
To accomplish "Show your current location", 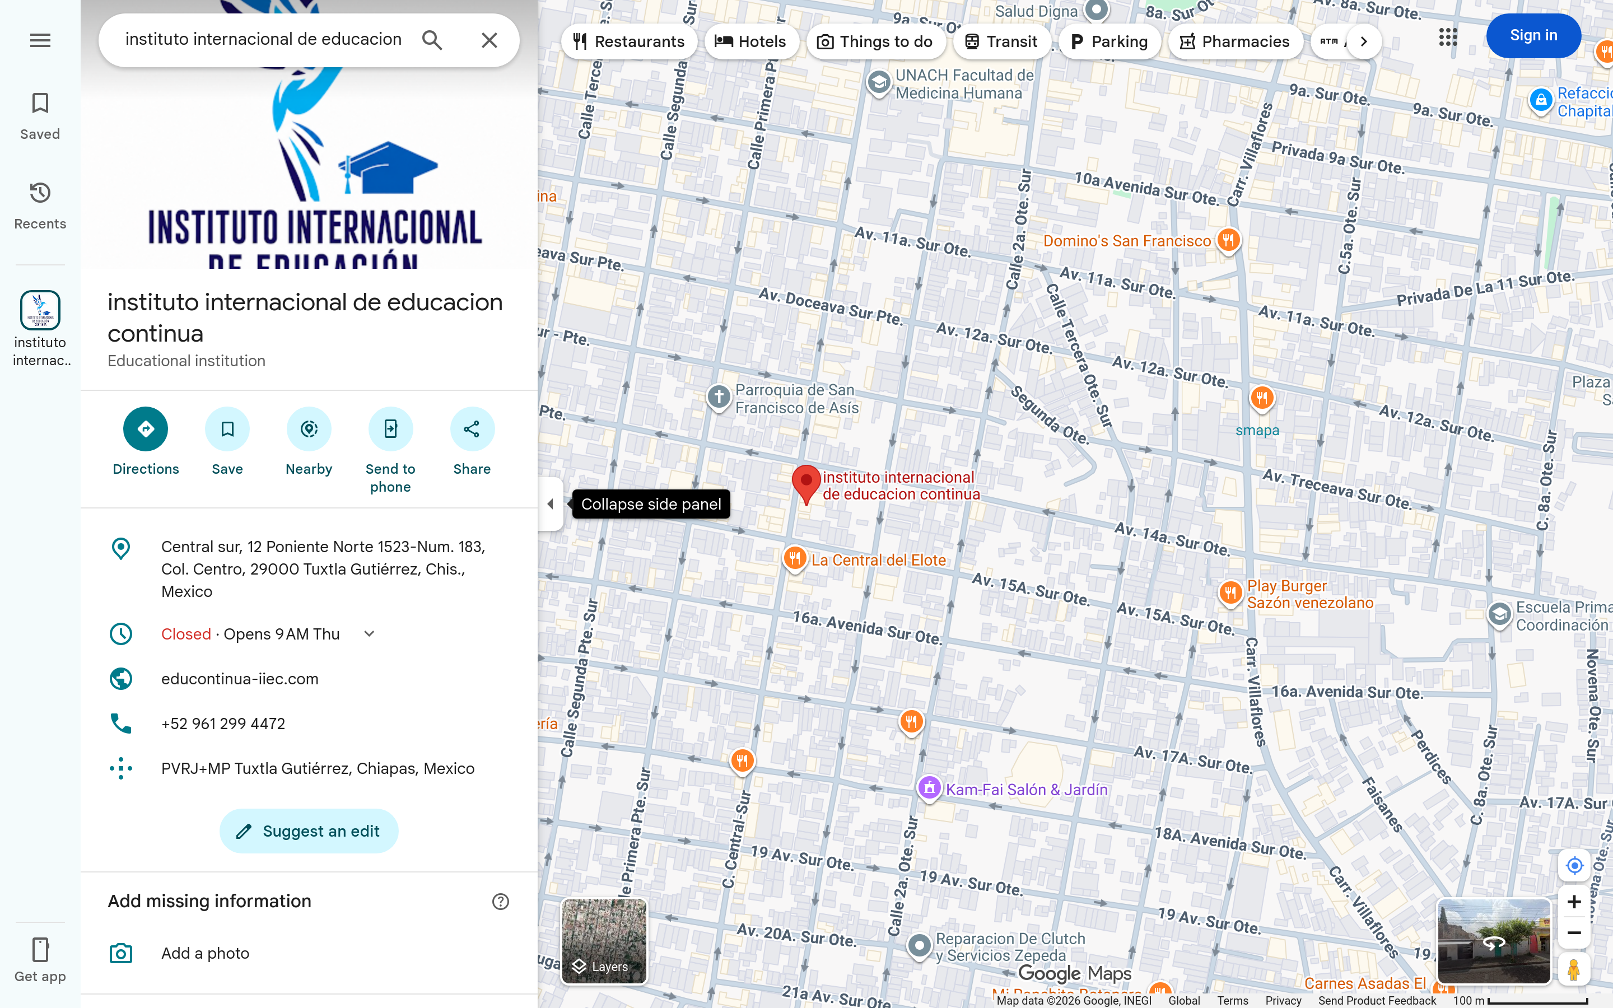I will pyautogui.click(x=1574, y=865).
